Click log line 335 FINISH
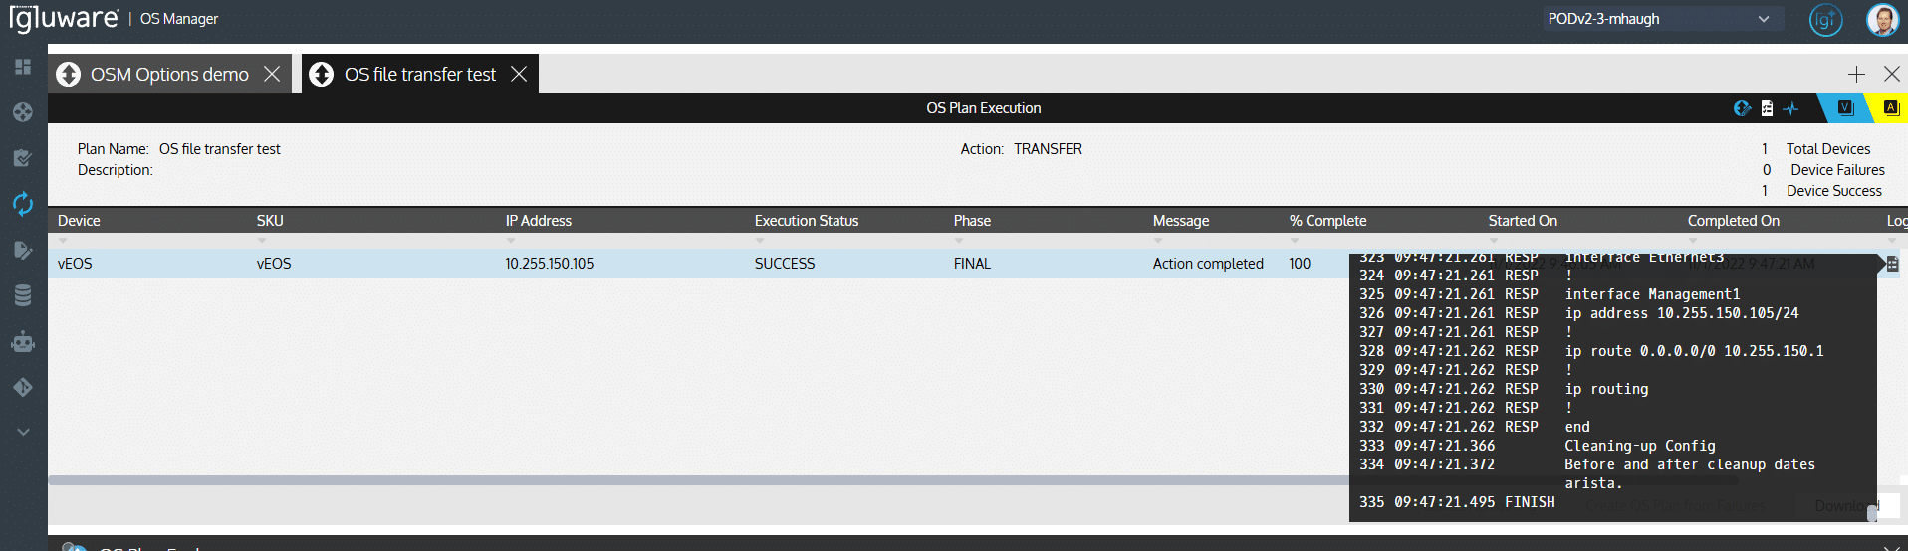 pos(1457,502)
